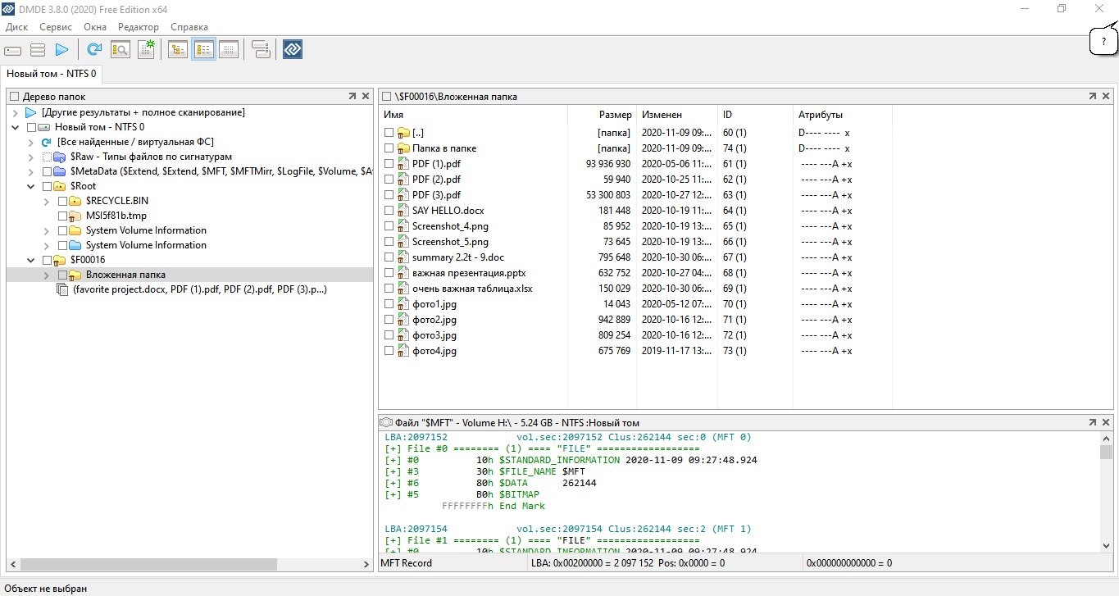Image resolution: width=1119 pixels, height=596 pixels.
Task: Open the Сервис menu
Action: pyautogui.click(x=56, y=27)
